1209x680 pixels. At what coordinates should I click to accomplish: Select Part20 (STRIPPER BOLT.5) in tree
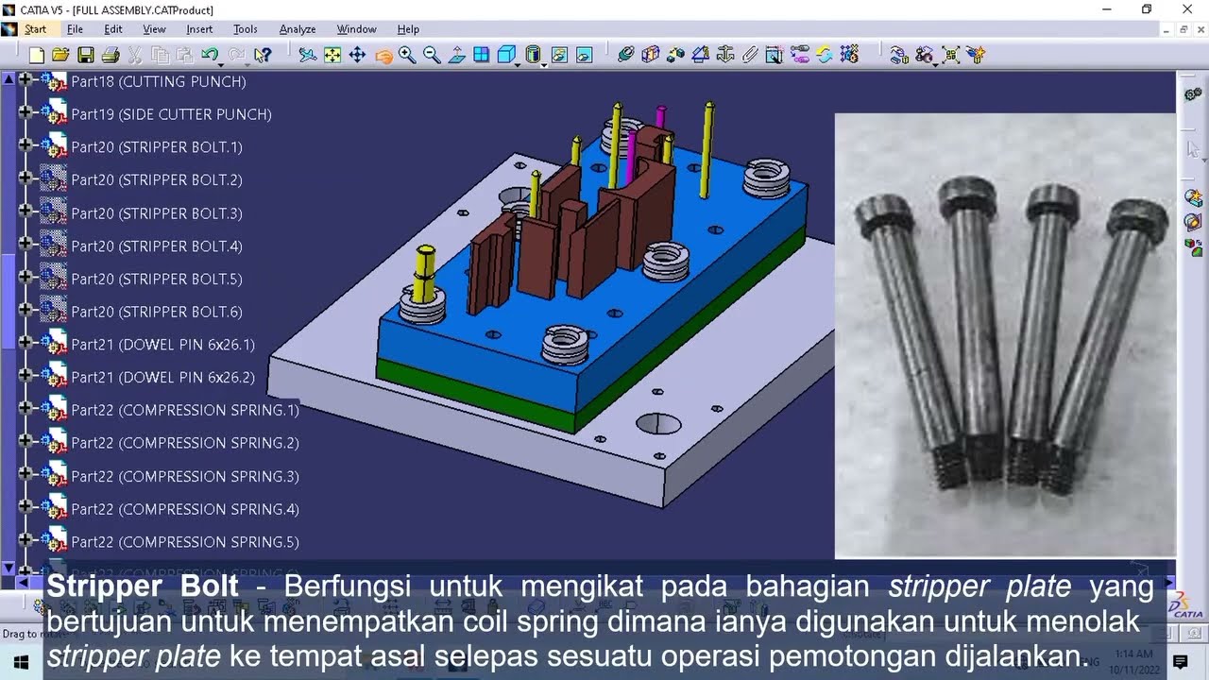pyautogui.click(x=157, y=279)
